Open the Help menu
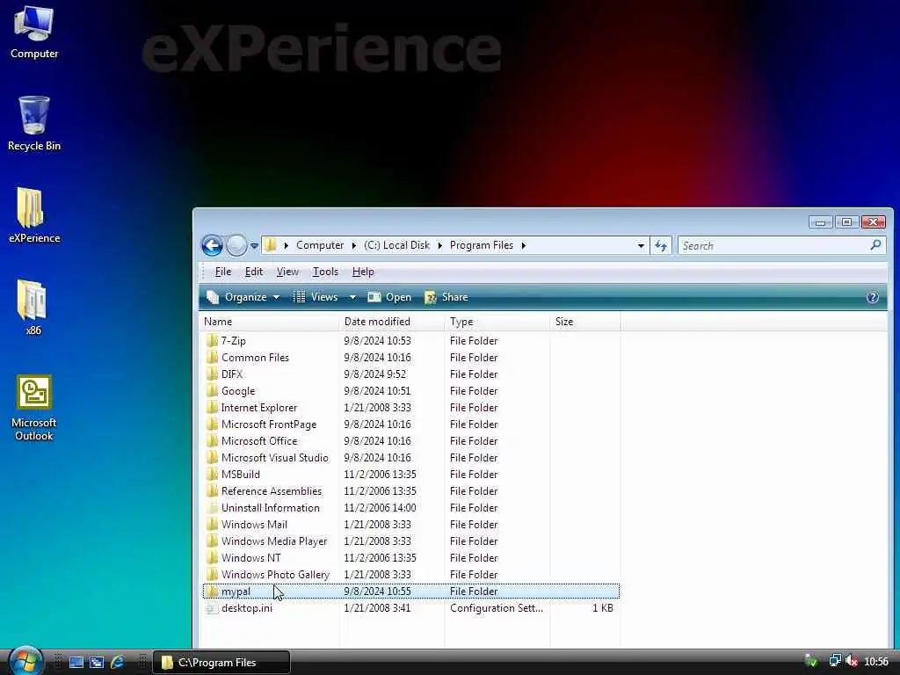 pos(363,272)
